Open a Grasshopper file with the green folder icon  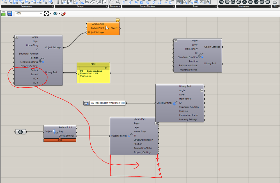pyautogui.click(x=3, y=13)
